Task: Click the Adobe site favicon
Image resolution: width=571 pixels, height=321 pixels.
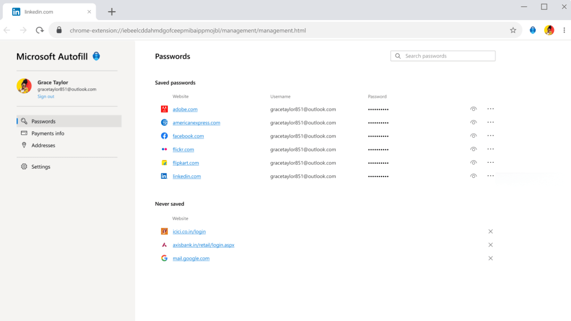Action: coord(164,109)
